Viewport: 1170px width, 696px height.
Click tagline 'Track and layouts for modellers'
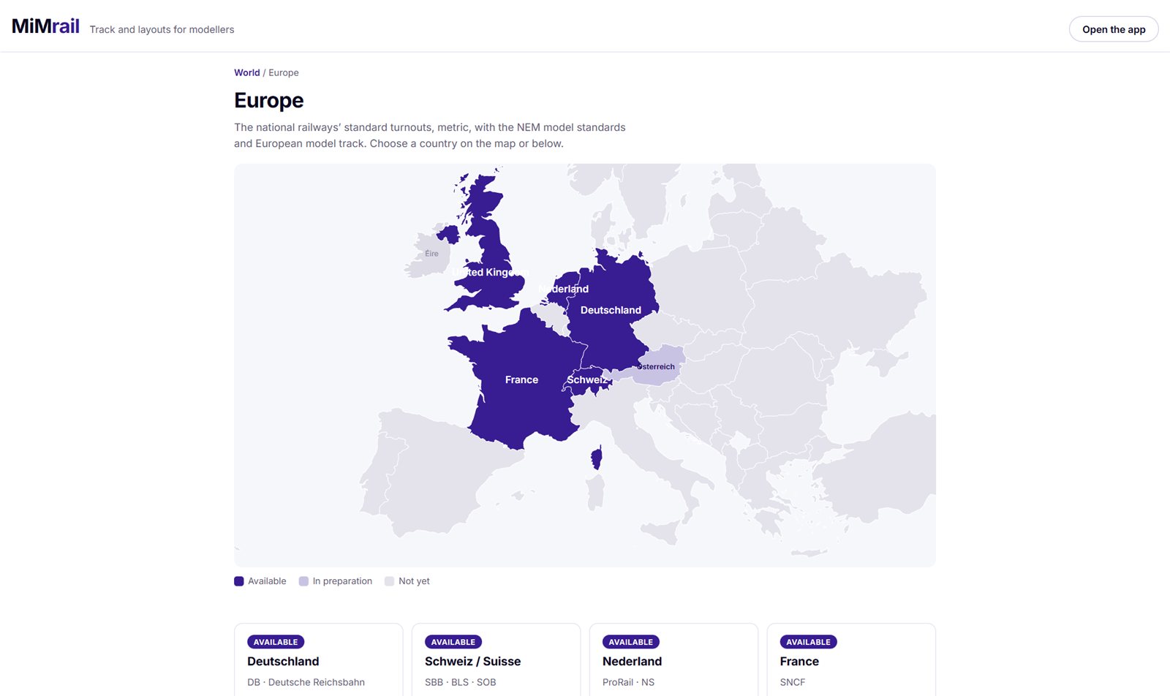[162, 29]
